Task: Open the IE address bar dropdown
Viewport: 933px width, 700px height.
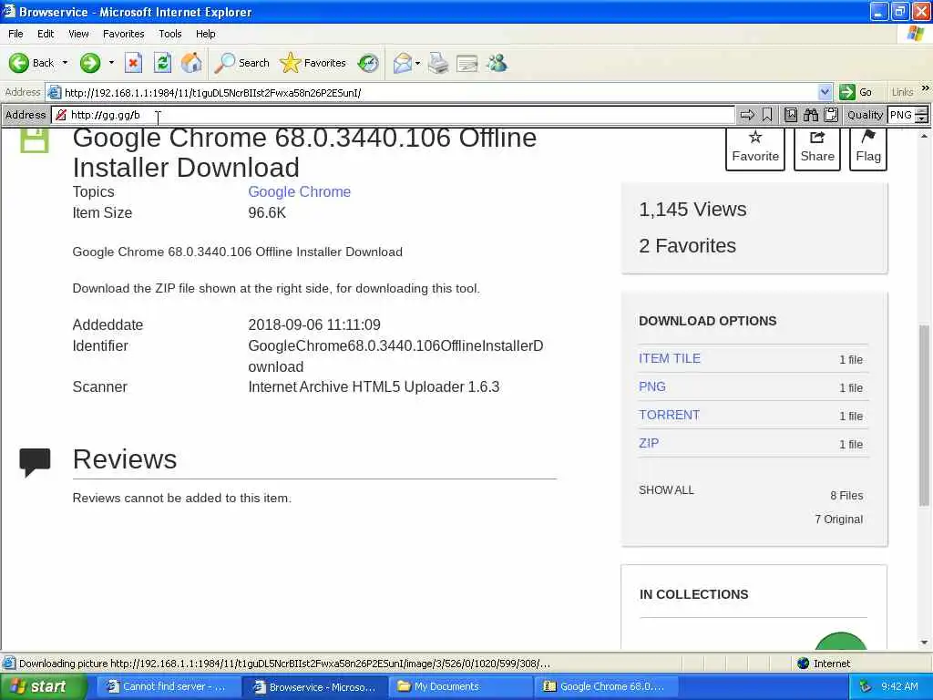Action: click(825, 92)
